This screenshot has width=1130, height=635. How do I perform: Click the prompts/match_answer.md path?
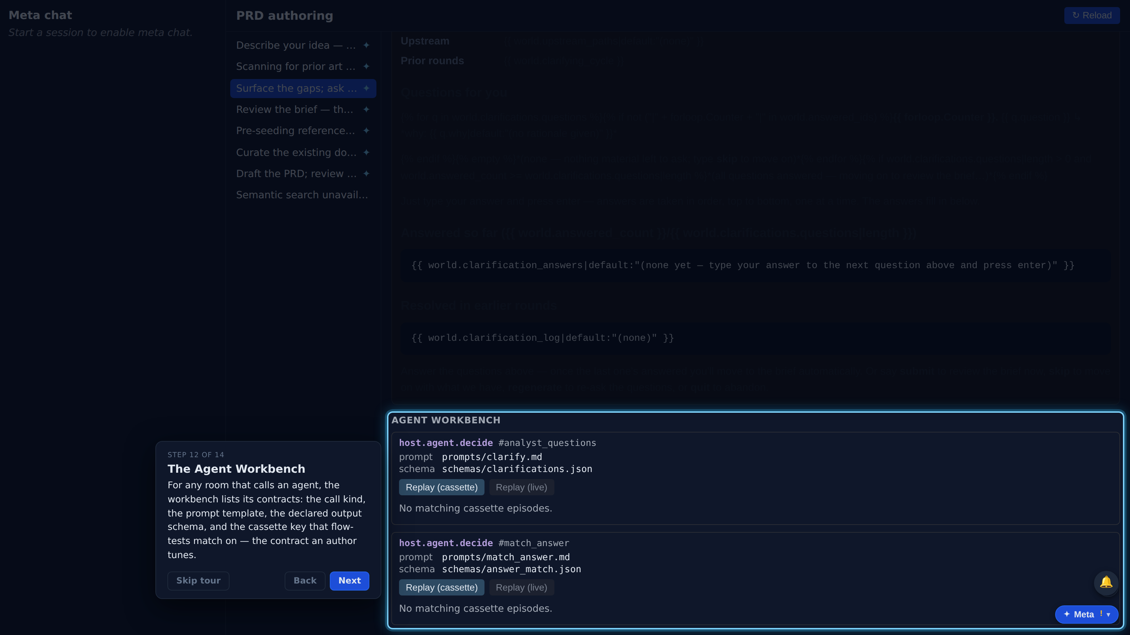click(x=506, y=557)
